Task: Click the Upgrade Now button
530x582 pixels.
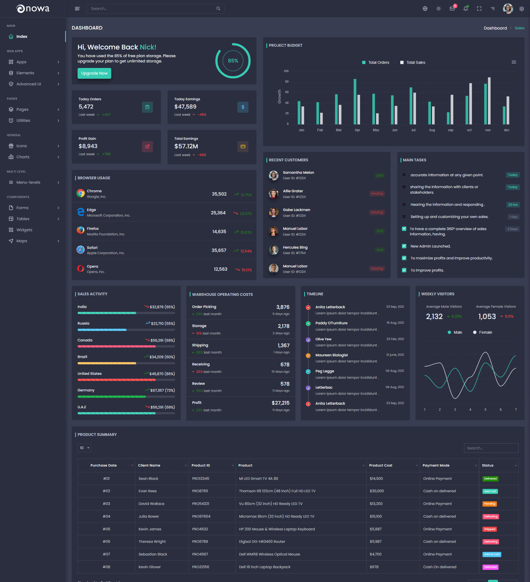Action: tap(94, 73)
